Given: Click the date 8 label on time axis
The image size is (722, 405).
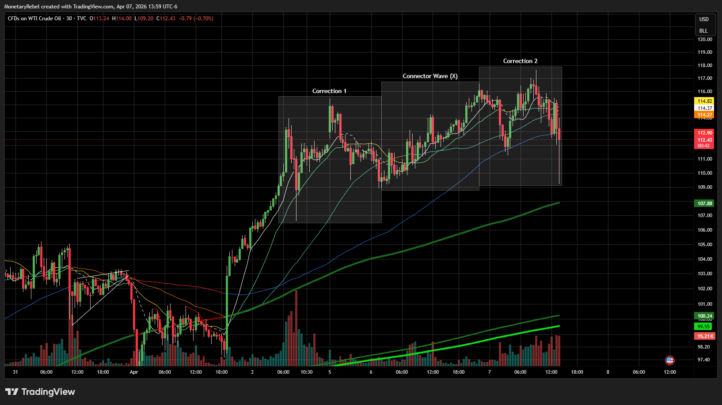Looking at the screenshot, I should click(608, 372).
